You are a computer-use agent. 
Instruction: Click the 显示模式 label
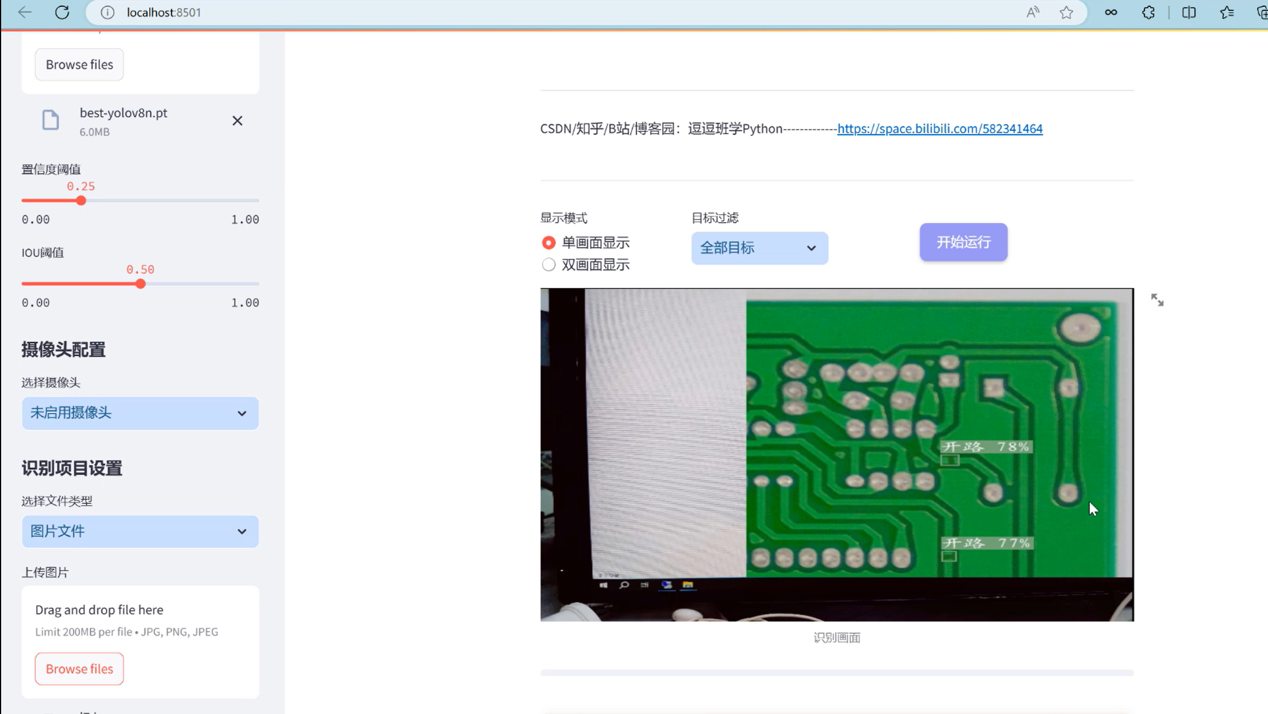click(x=564, y=218)
